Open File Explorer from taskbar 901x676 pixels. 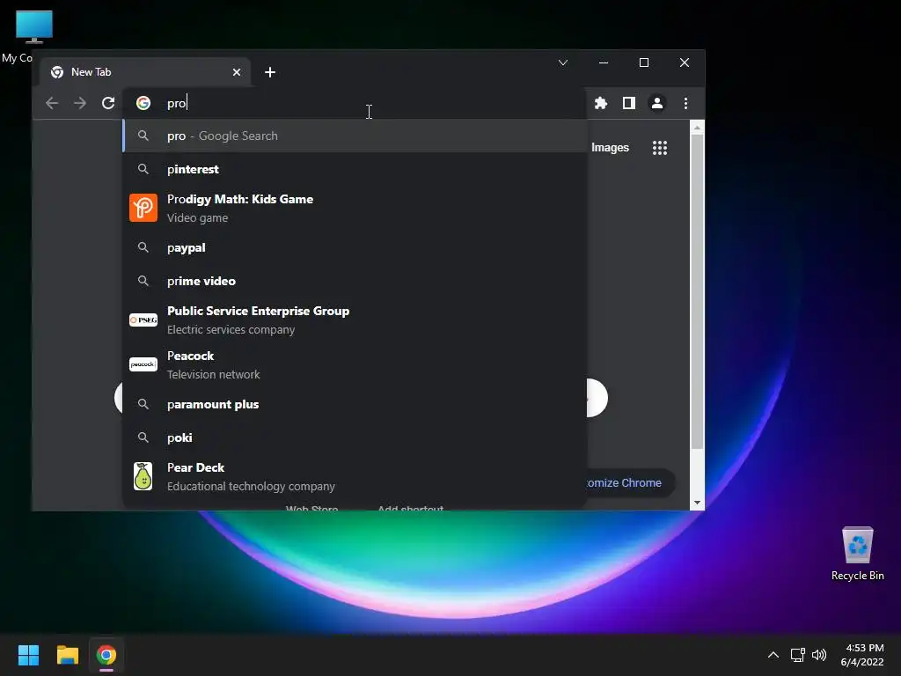tap(67, 655)
